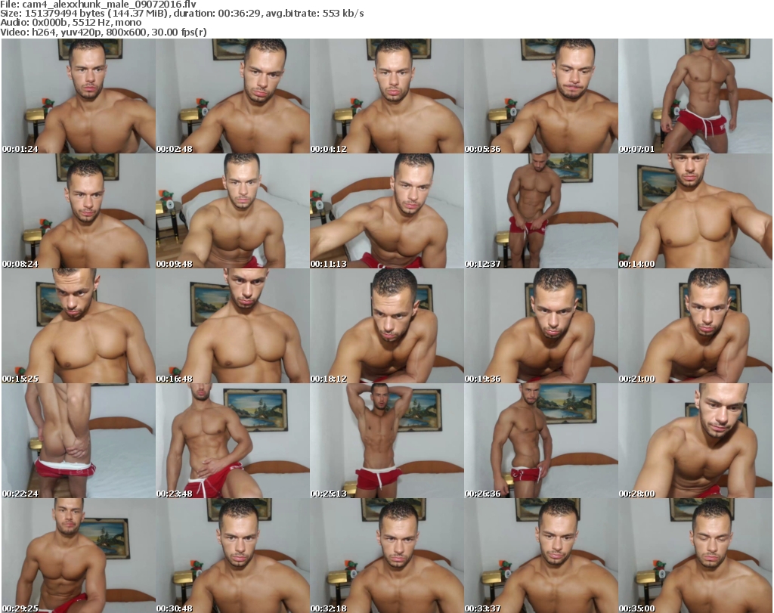Select the frame at 00:32:18
The image size is (774, 613).
(x=386, y=556)
